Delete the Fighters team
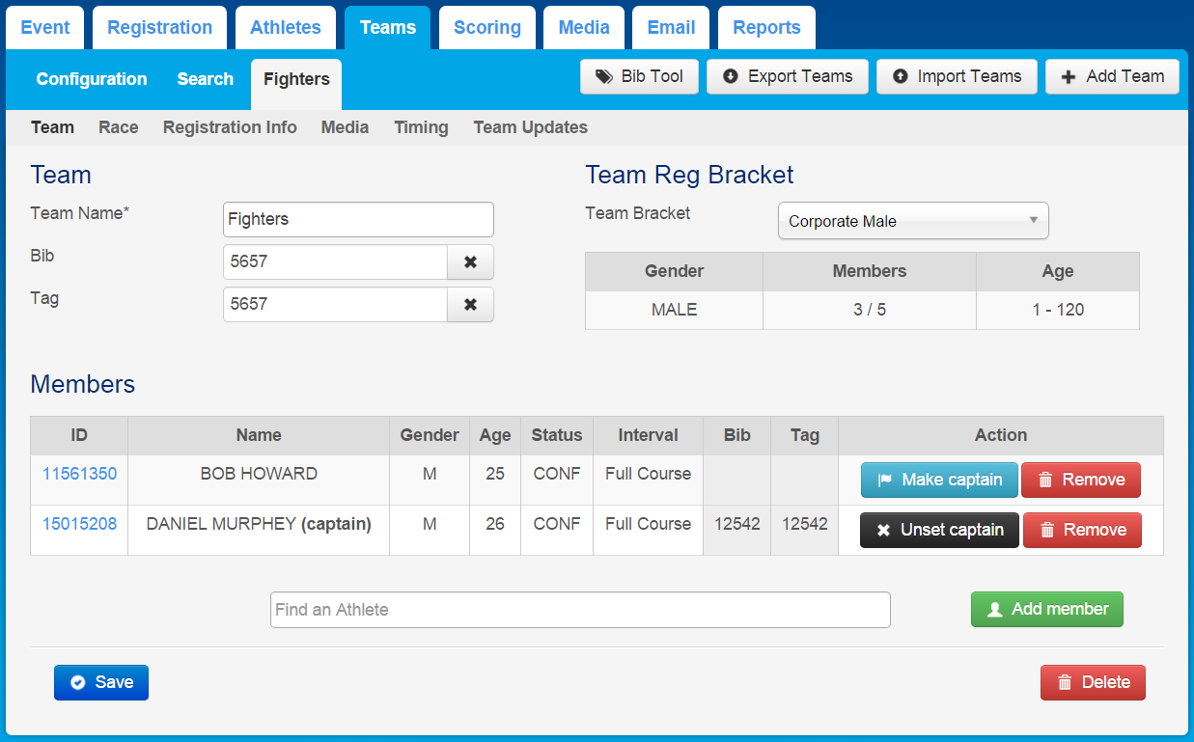Screen dimensions: 1194x742 [1093, 682]
